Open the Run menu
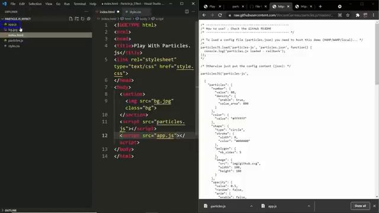This screenshot has height=213, width=379. [67, 4]
